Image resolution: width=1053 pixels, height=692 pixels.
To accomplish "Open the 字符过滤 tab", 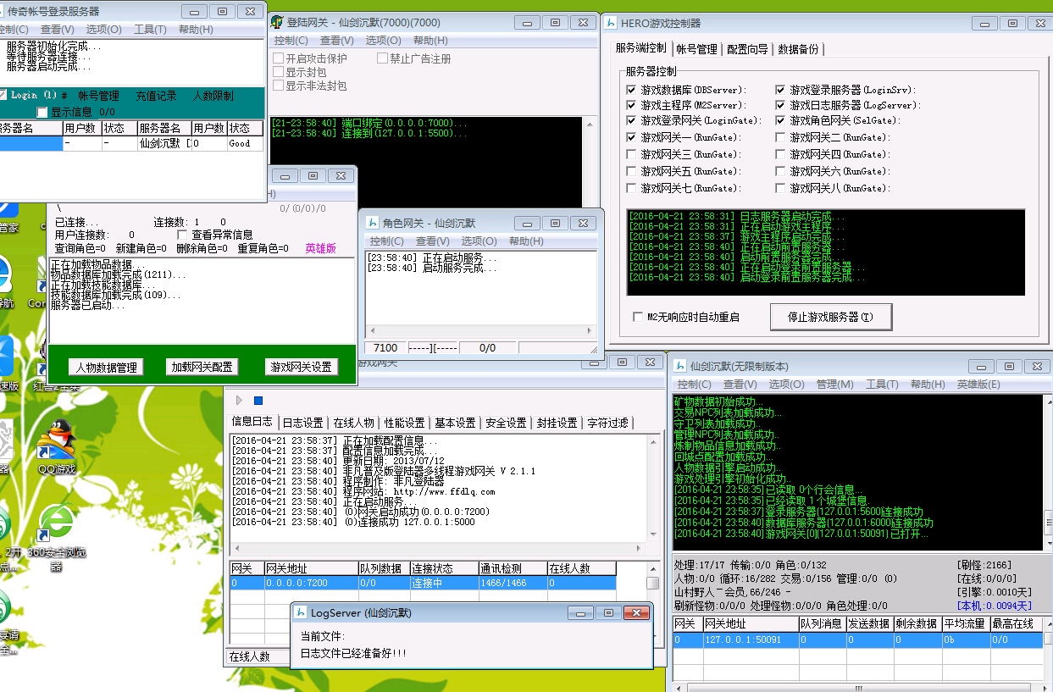I will pos(607,423).
